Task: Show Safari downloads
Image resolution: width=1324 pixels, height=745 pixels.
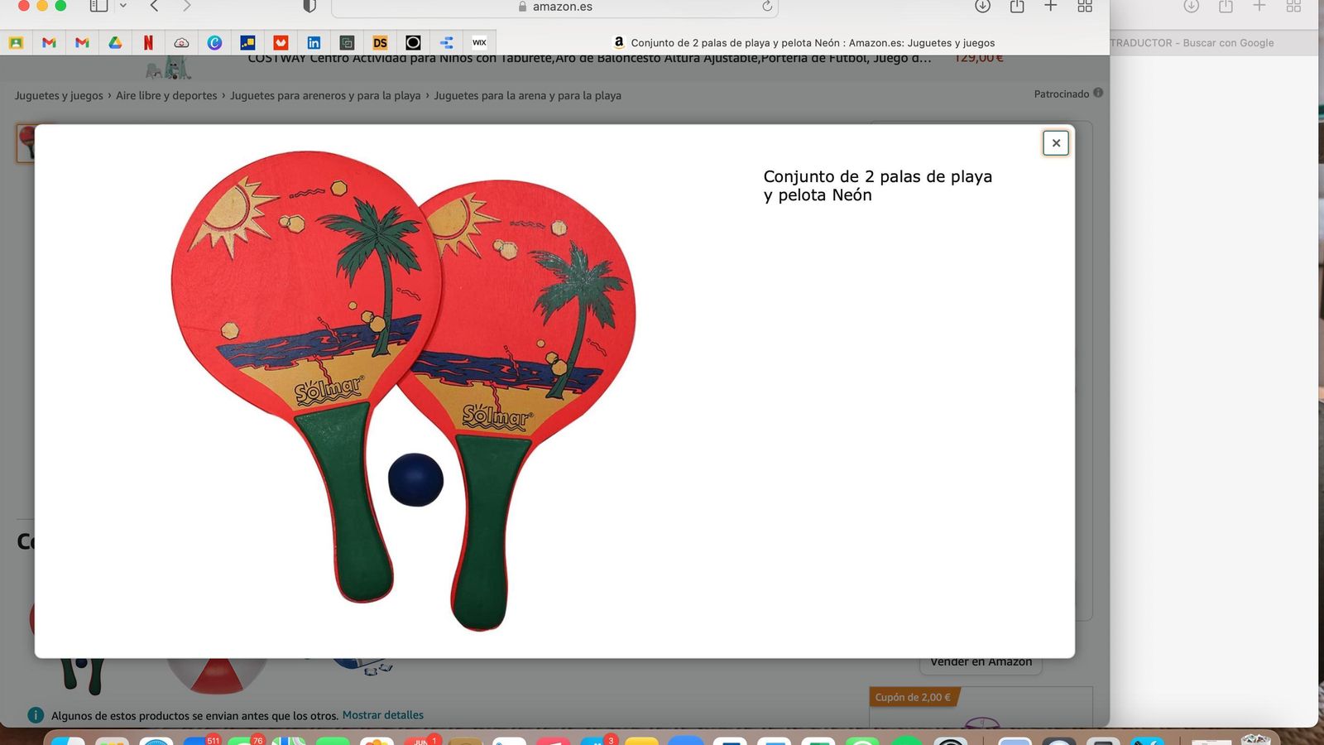Action: point(982,7)
